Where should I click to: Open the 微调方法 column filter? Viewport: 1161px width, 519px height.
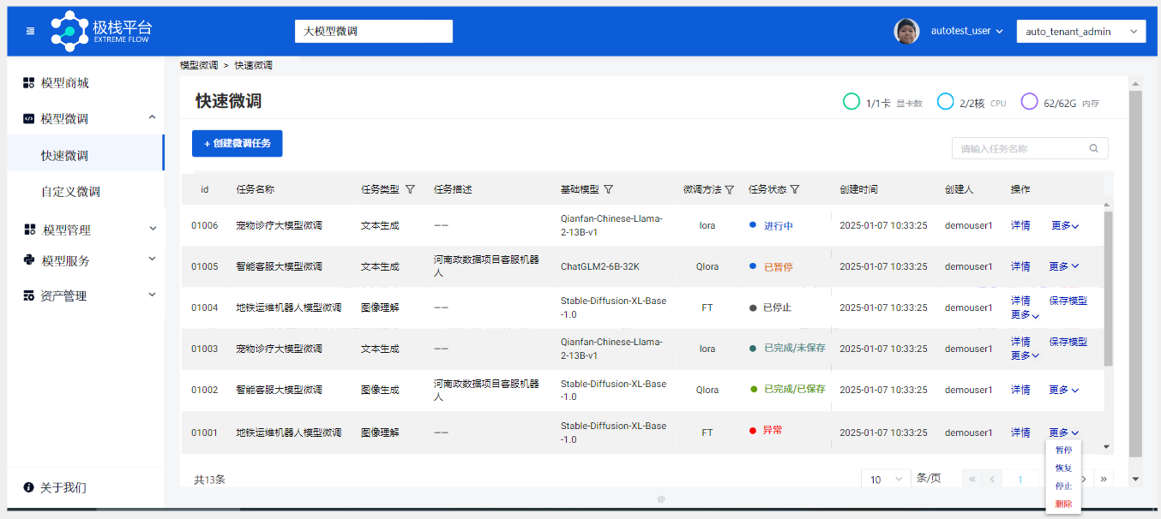[x=730, y=189]
